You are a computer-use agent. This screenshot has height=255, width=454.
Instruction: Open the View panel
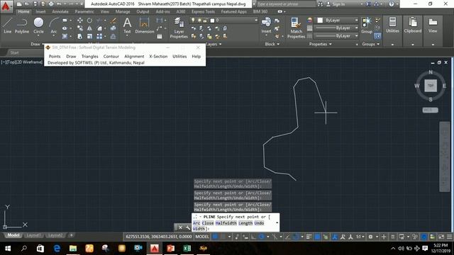click(x=433, y=25)
